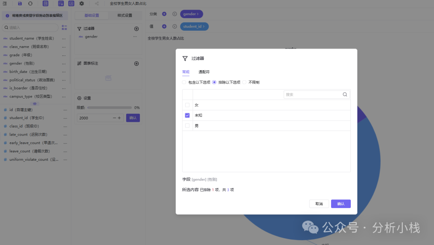This screenshot has height=245, width=434.
Task: Click the document view icon in toolbar
Action: coord(45,4)
